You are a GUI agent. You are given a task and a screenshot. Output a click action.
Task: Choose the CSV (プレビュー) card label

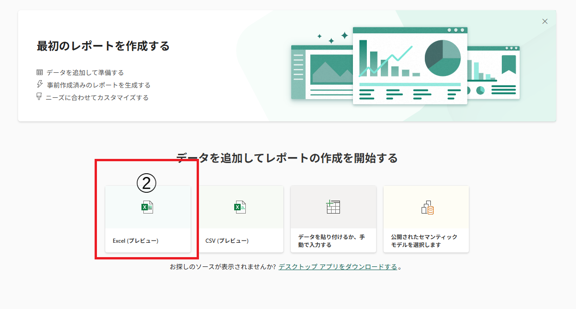(227, 241)
